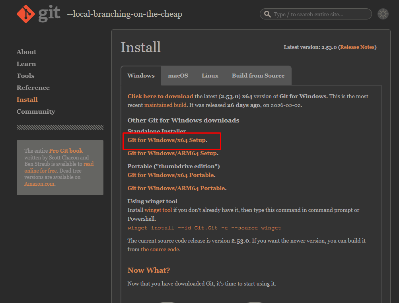Screen dimensions: 399x303
Task: Download Git for Windows/x64 Setup
Action: point(167,140)
